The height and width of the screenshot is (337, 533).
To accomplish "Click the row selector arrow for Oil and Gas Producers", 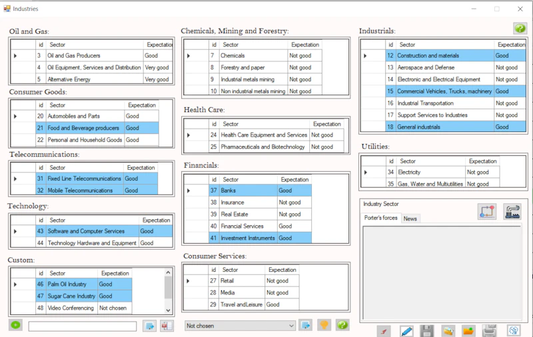I will tap(15, 56).
